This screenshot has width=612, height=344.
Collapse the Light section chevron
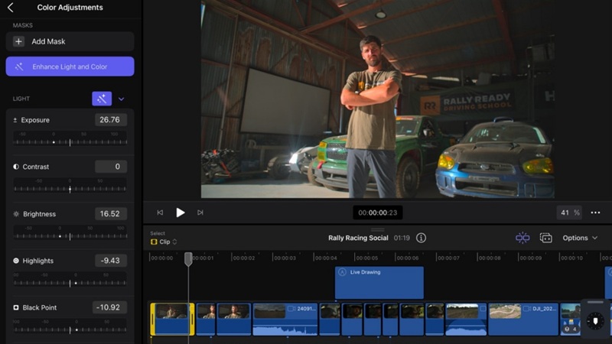point(121,99)
